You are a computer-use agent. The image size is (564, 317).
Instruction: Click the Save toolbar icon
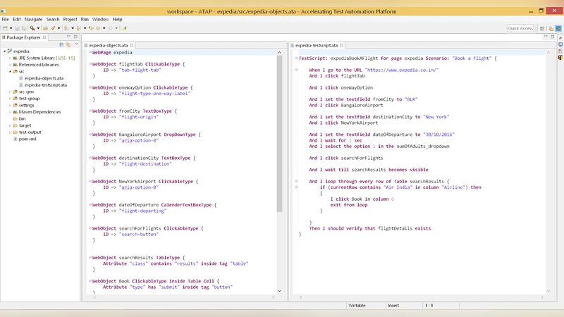(17, 28)
